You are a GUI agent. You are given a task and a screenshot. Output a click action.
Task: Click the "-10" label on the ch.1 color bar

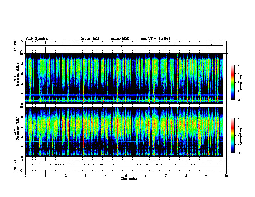(238, 100)
